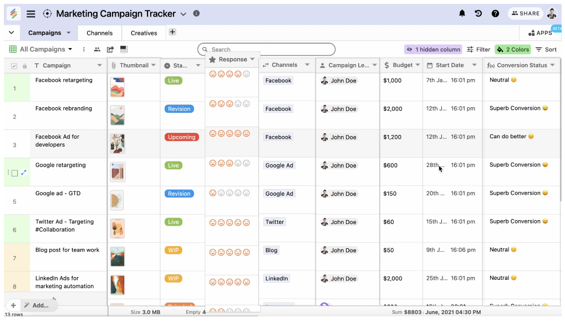Open the Campaigns tab dropdown arrow
The image size is (565, 323).
[68, 33]
